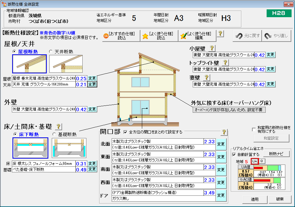The image size is (295, 207).
Task: Open help for 開口部 section
Action: pyautogui.click(x=224, y=132)
